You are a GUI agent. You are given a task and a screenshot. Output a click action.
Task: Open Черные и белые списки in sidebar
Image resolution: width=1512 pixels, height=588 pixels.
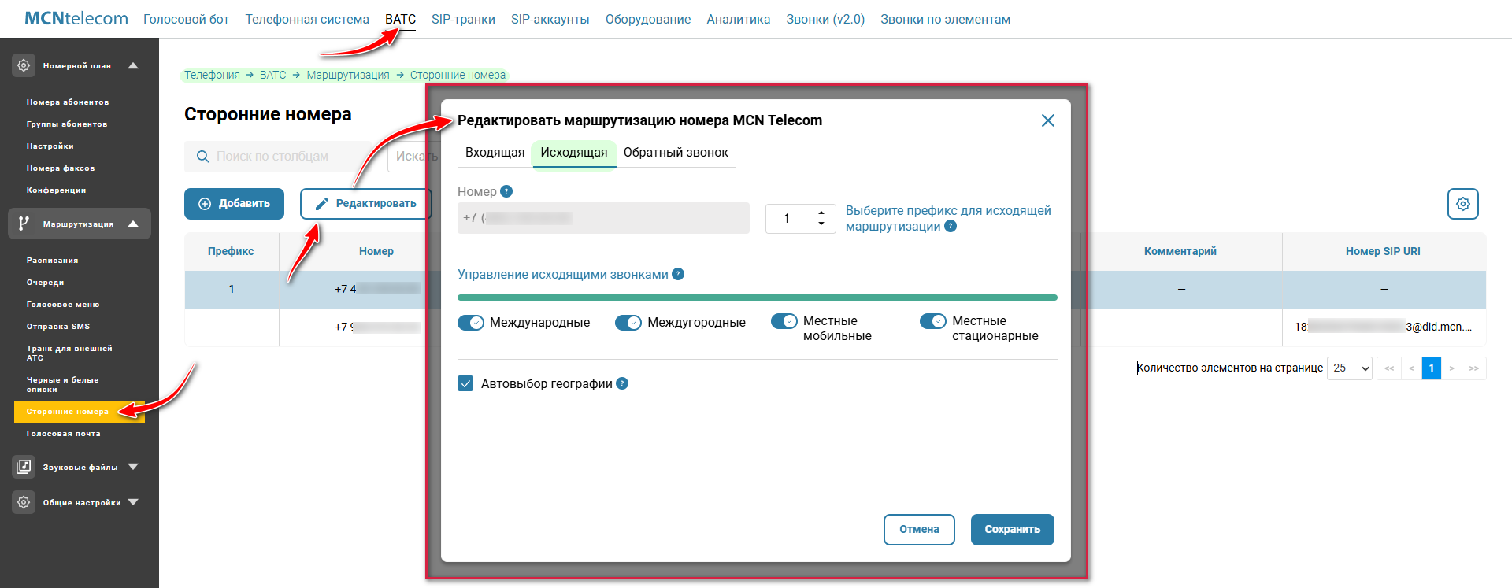(63, 385)
